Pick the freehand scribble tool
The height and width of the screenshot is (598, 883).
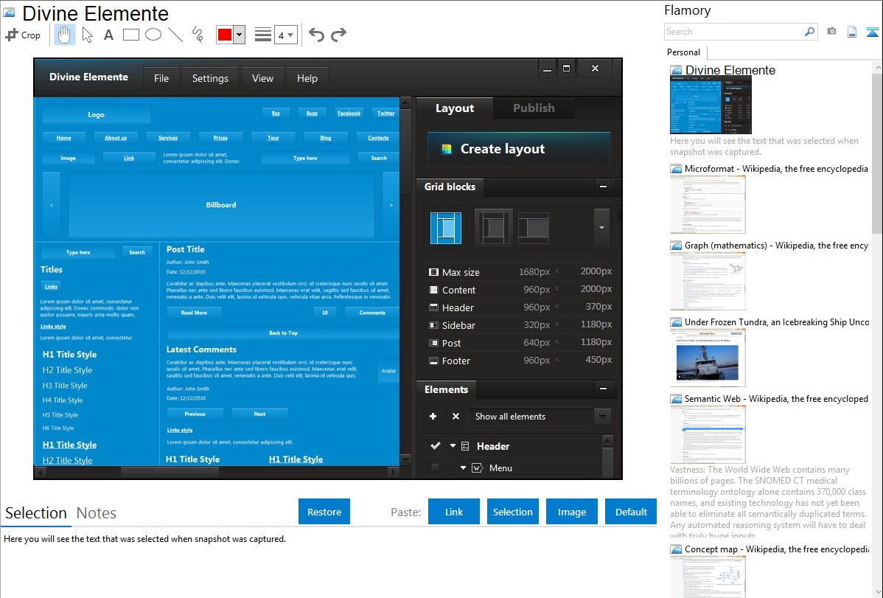point(198,35)
